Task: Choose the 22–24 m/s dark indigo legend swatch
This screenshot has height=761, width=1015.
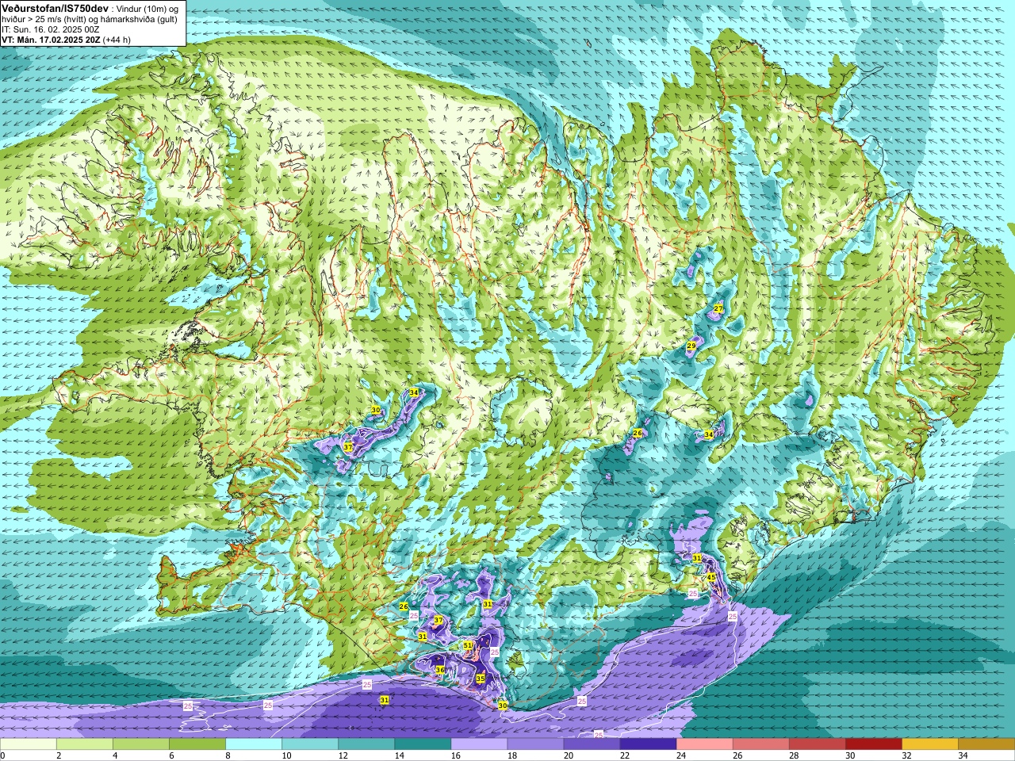Action: click(648, 744)
